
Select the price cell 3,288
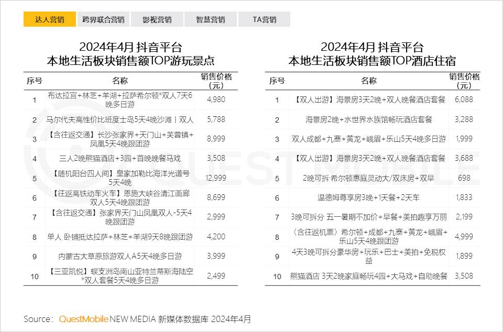point(464,119)
